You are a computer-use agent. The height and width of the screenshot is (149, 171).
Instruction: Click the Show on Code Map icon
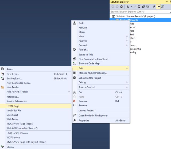[74, 63]
